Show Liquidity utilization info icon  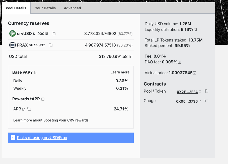(195, 30)
